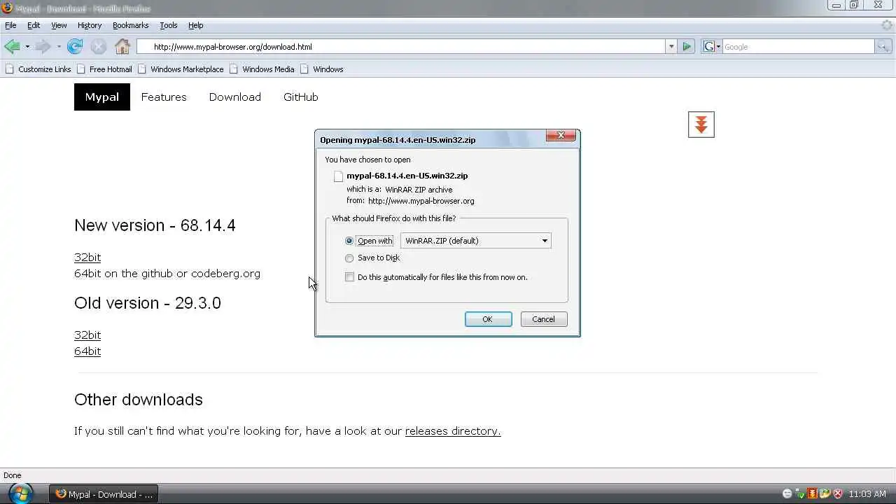
Task: Open the Bookmarks menu
Action: 131,25
